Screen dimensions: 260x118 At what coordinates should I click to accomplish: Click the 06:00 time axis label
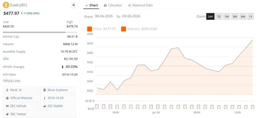pos(197,113)
